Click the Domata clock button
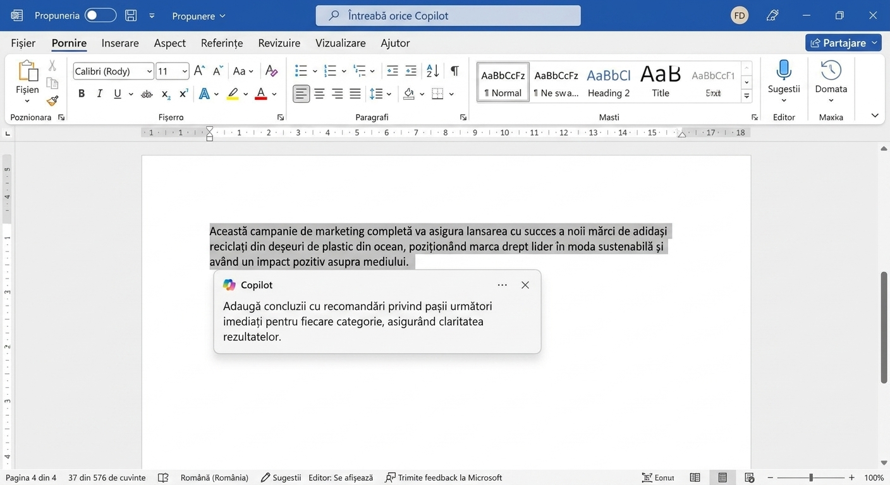The image size is (890, 485). click(831, 82)
